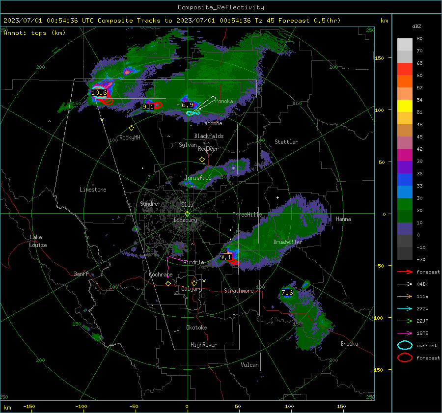The width and height of the screenshot is (442, 413).
Task: Click the Lacombe city label
Action: [212, 123]
